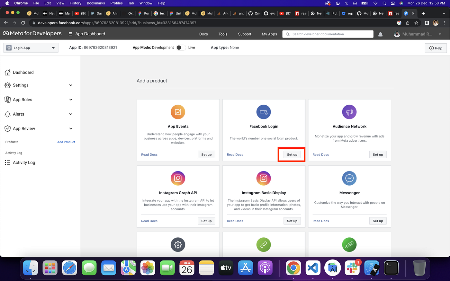This screenshot has height=281, width=450.
Task: Open Read Docs for Instagram Basic Display
Action: [x=235, y=221]
